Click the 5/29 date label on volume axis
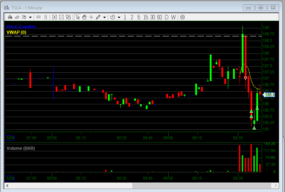 pyautogui.click(x=10, y=178)
